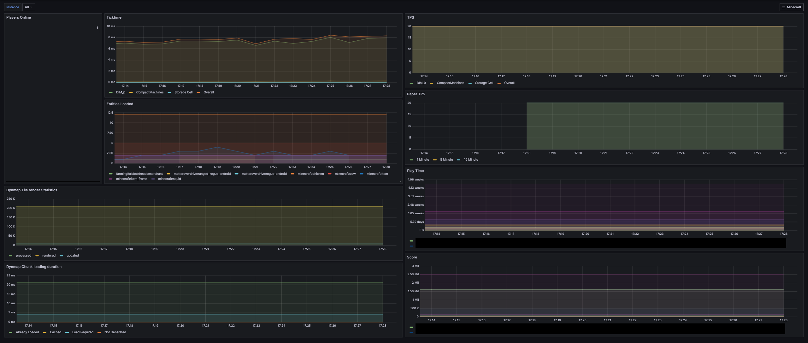Toggle minecraft:squid series in Entities Loaded
Image resolution: width=808 pixels, height=343 pixels.
click(169, 179)
